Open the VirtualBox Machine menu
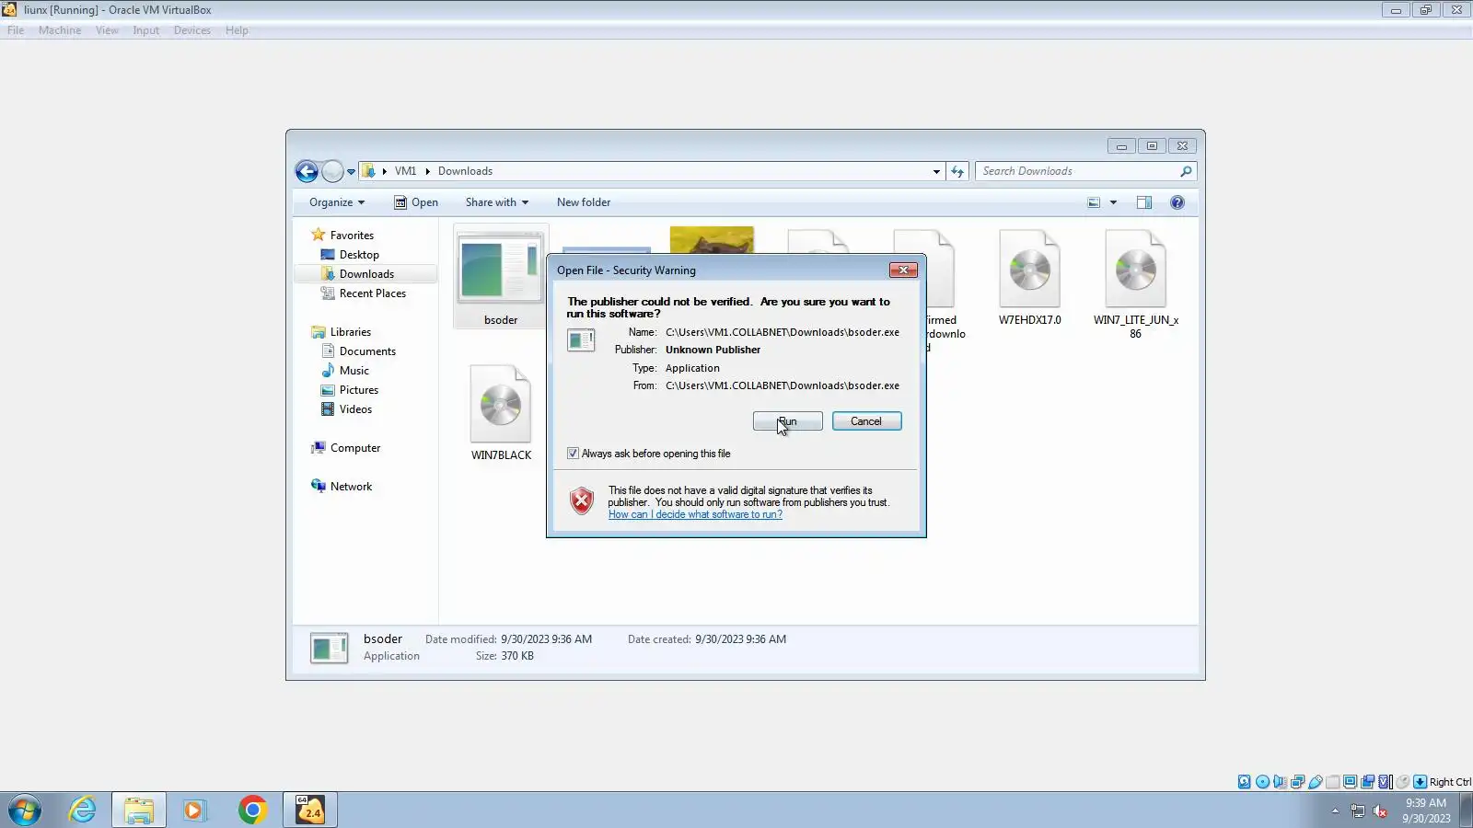 (x=60, y=30)
